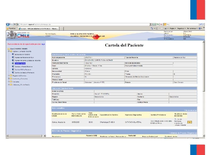Click the folder icon of Monitoreo y Consultas

[11, 79]
